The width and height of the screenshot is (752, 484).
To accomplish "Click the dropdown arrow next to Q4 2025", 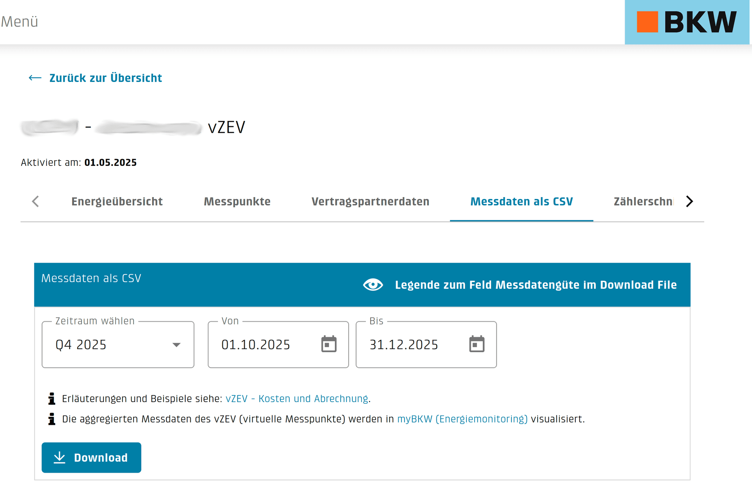I will pos(176,345).
